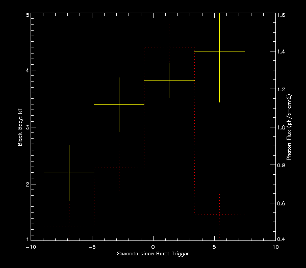
Task: Click the 0 tick label on the x-axis
Action: pyautogui.click(x=153, y=247)
